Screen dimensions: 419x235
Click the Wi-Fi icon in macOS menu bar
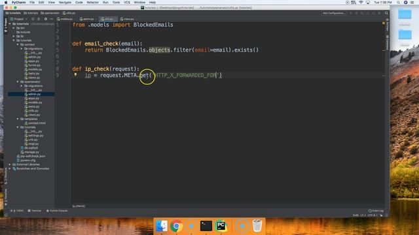click(361, 3)
